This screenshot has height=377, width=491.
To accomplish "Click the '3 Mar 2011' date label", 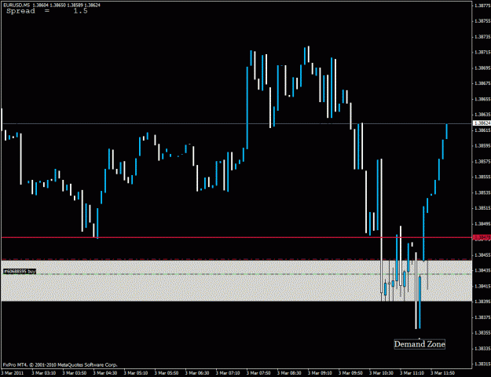I will coord(13,373).
